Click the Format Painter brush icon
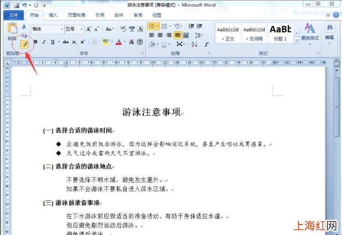The height and width of the screenshot is (235, 342). [x=24, y=45]
